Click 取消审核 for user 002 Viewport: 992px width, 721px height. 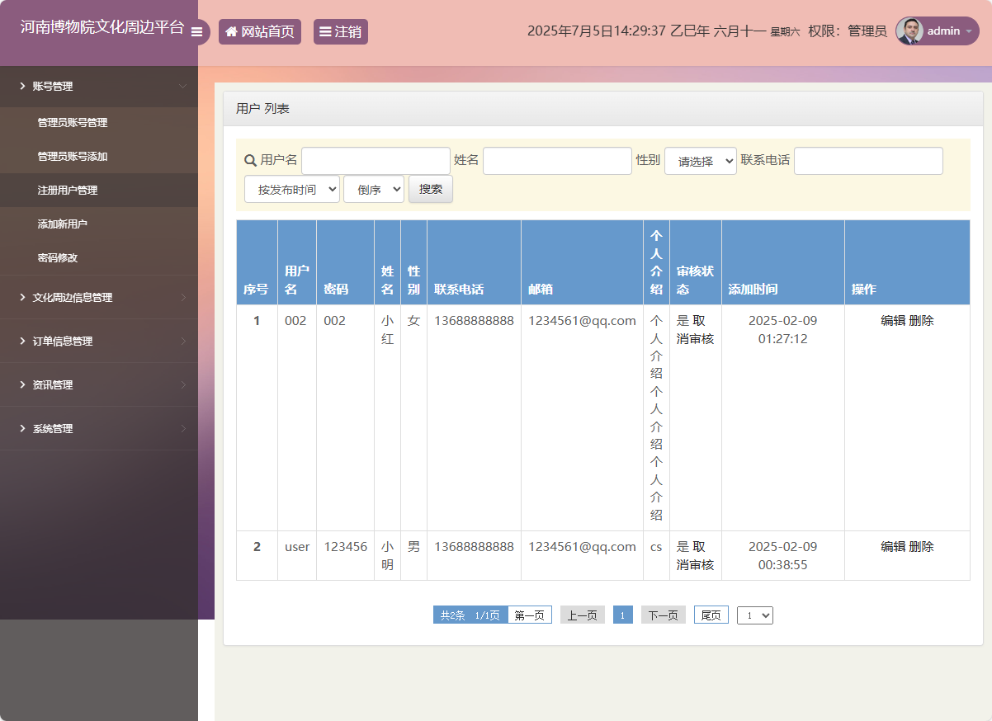tap(696, 330)
